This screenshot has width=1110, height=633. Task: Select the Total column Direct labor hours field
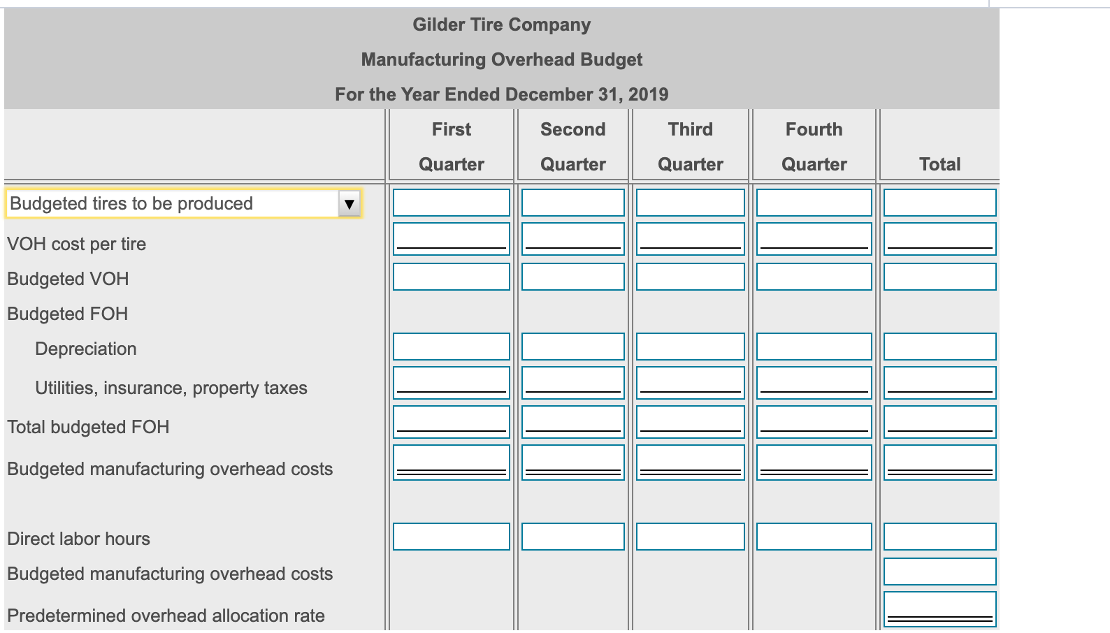click(939, 537)
